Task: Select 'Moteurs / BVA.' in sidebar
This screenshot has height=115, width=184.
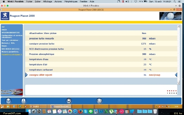Action: [x=8, y=43]
